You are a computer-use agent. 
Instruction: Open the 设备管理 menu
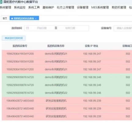point(82,7)
